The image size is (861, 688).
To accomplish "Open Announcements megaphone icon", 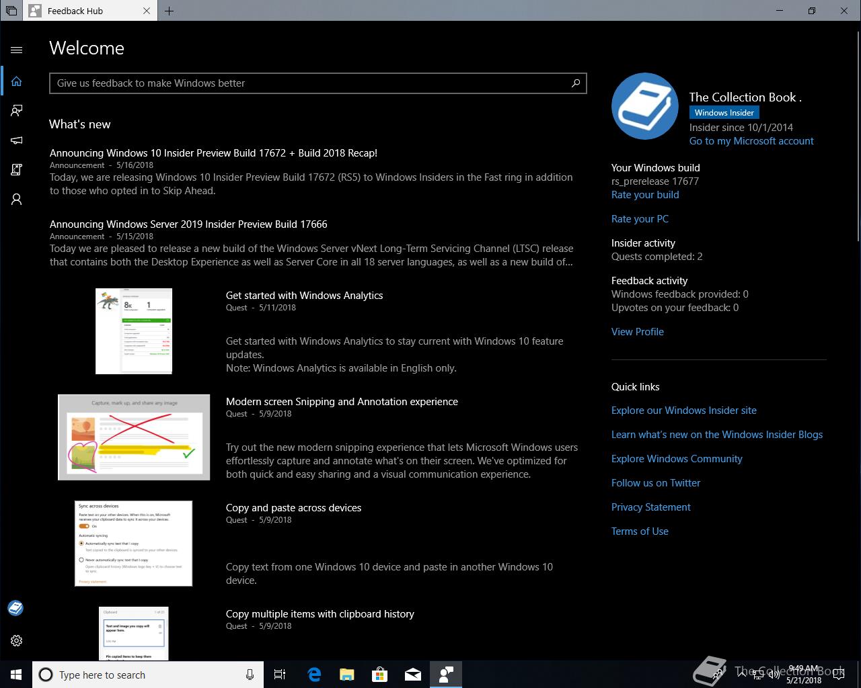I will click(17, 140).
